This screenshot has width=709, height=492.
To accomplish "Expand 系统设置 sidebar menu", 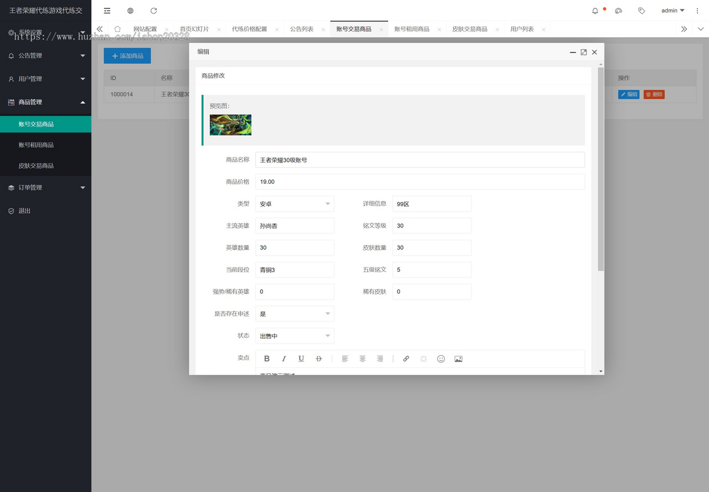I will 45,32.
